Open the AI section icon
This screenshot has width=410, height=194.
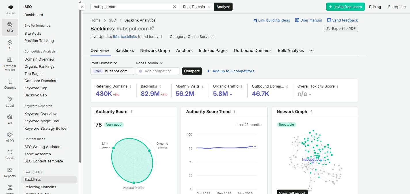[x=10, y=42]
